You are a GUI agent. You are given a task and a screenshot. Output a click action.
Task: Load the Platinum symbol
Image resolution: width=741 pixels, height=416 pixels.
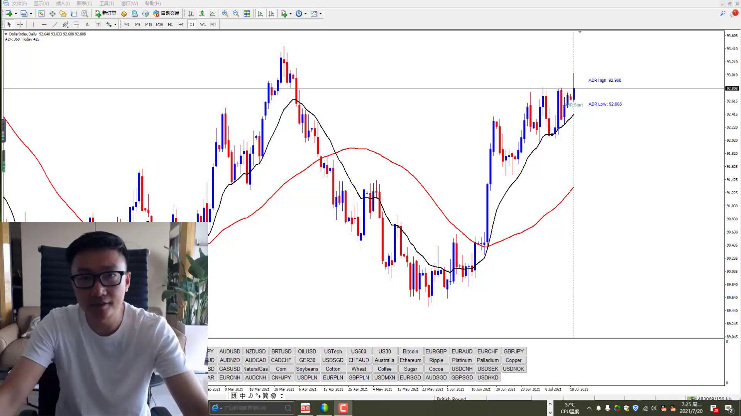[462, 360]
